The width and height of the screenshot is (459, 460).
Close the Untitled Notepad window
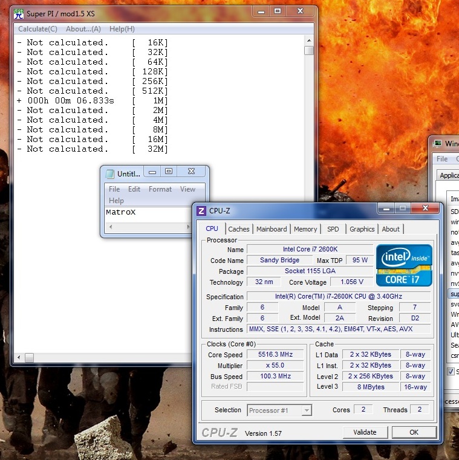coord(190,172)
